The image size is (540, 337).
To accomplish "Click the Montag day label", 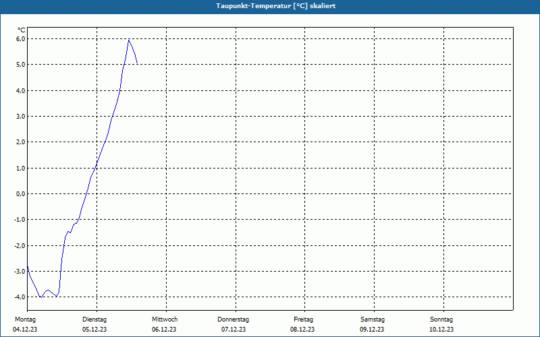I will point(25,319).
